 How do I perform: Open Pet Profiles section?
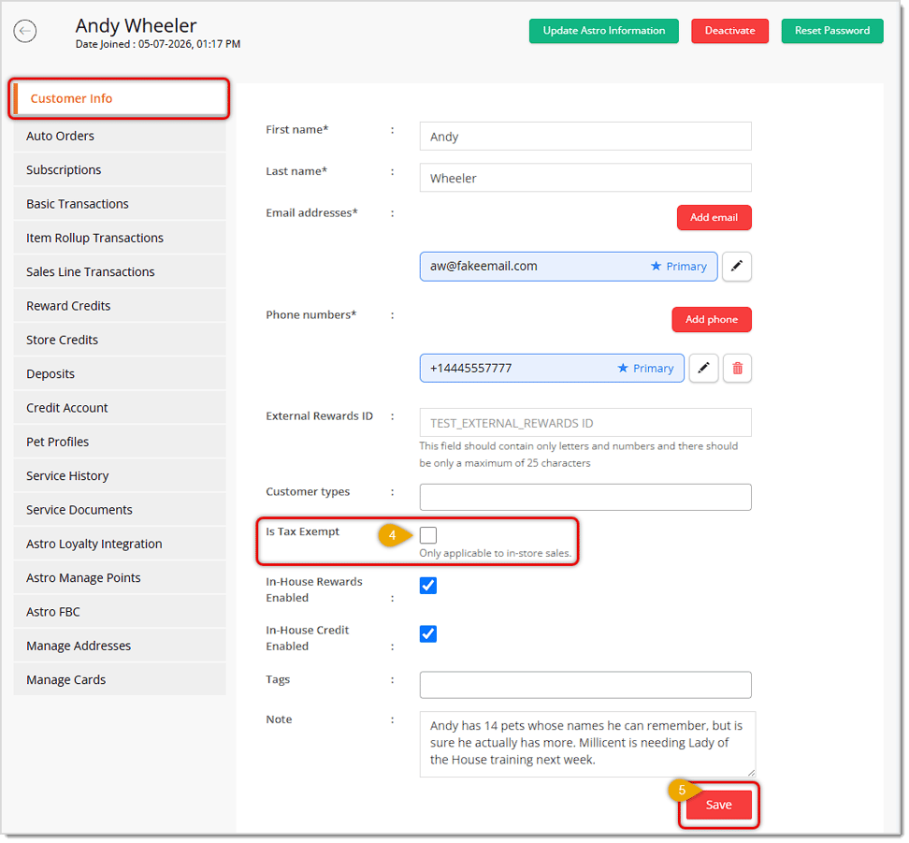click(120, 443)
